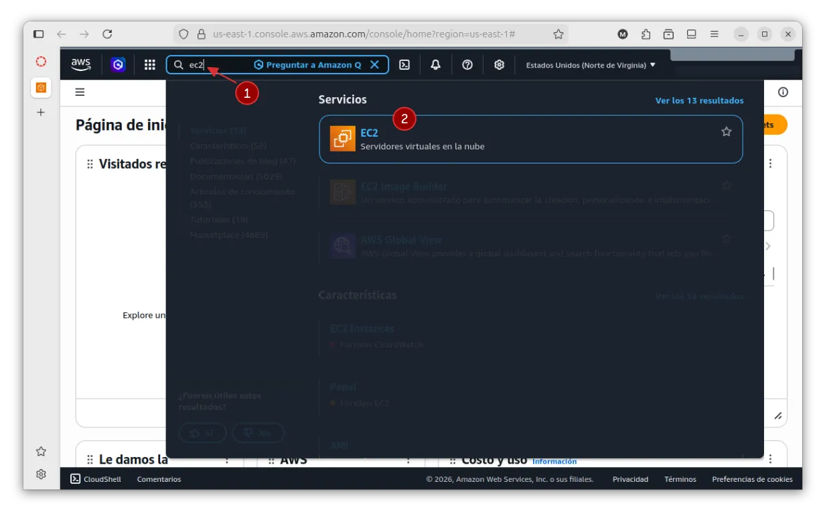Reload the page with browser refresh

point(107,34)
